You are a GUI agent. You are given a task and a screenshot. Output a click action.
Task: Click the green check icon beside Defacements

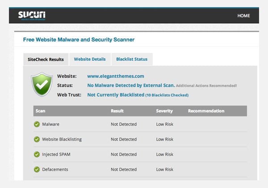[x=37, y=169]
